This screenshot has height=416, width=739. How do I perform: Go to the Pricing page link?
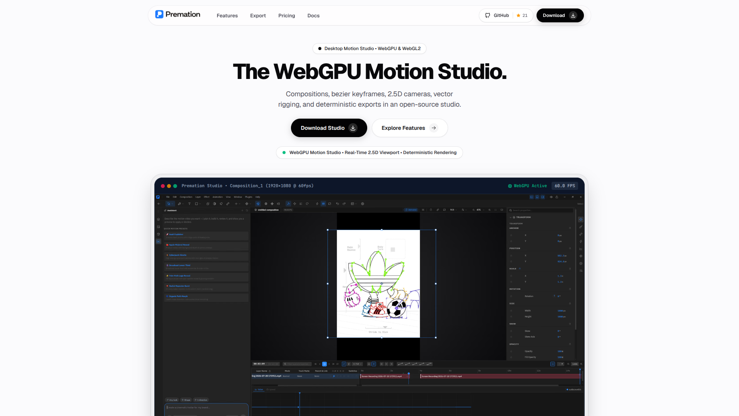287,16
